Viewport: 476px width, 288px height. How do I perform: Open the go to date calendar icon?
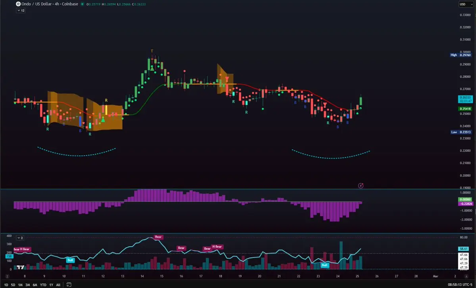pyautogui.click(x=69, y=284)
